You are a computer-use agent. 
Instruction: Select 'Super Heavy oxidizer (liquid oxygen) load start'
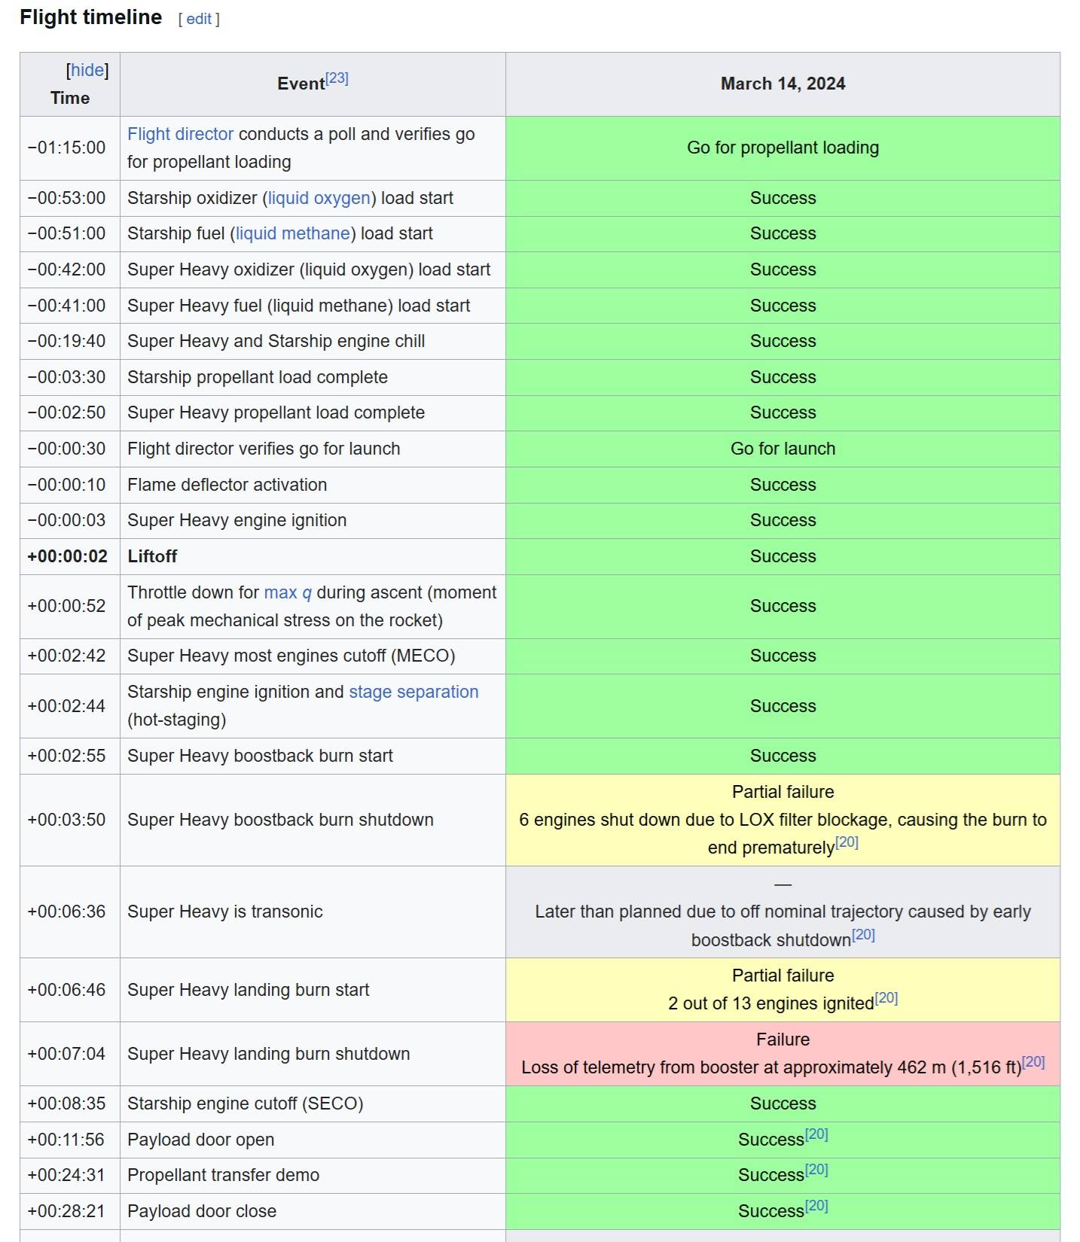click(x=313, y=269)
